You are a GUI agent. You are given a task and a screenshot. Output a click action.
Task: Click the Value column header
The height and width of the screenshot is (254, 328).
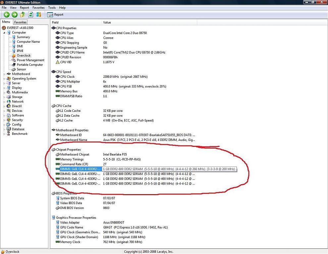[x=149, y=22]
